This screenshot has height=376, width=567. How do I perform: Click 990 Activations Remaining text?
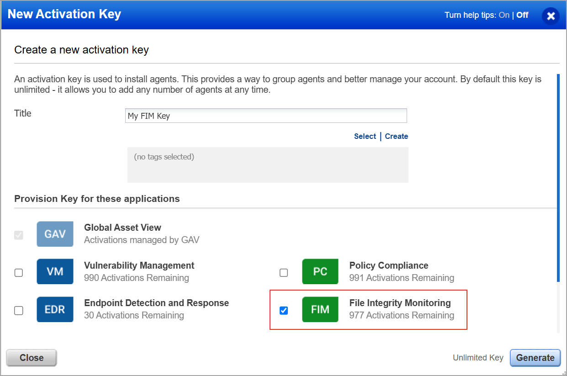coord(137,278)
